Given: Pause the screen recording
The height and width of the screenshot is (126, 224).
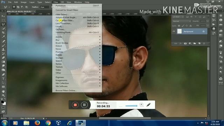Looking at the screenshot, I should click(84, 105).
